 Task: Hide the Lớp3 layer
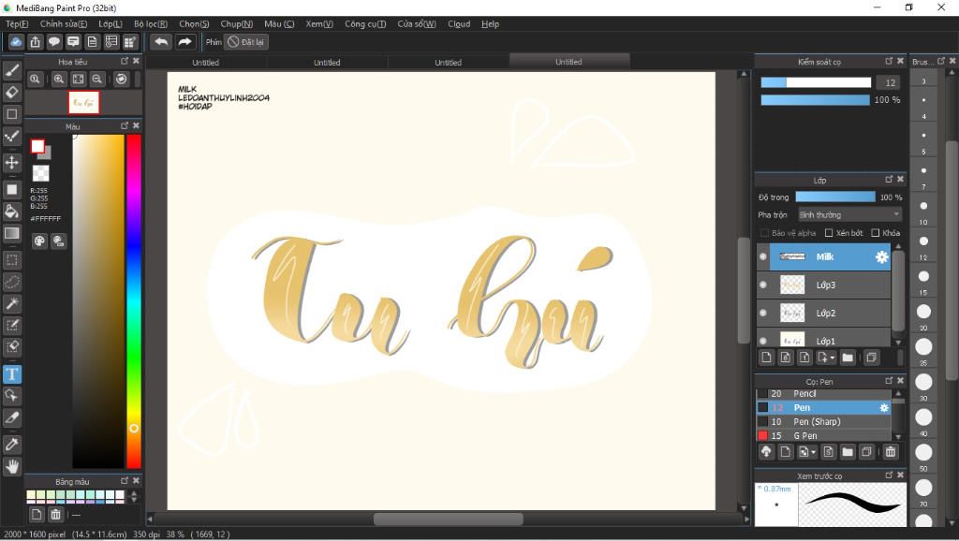click(762, 285)
